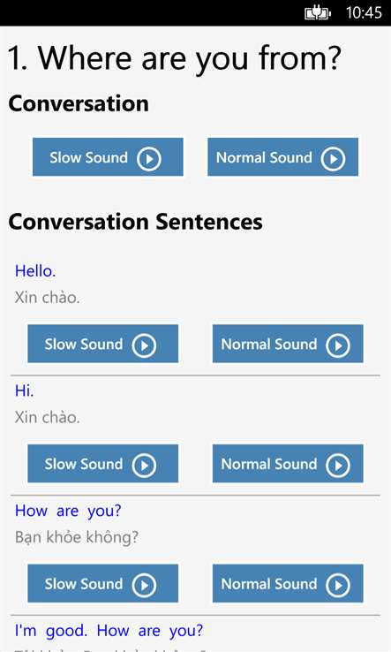Play normal sound for "Hello." sentence
Screen dimensions: 391x652
[288, 344]
